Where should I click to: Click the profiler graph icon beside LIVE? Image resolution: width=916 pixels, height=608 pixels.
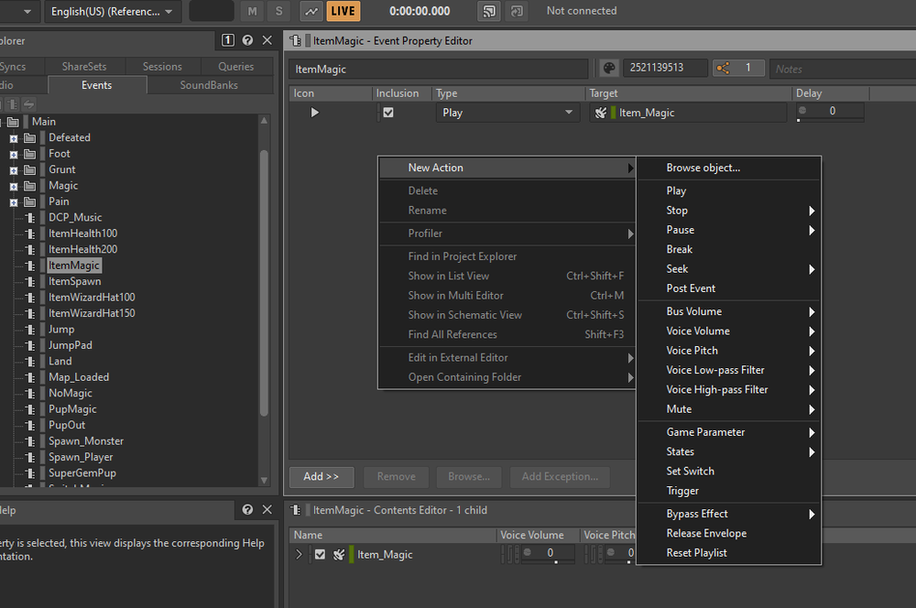click(x=311, y=10)
